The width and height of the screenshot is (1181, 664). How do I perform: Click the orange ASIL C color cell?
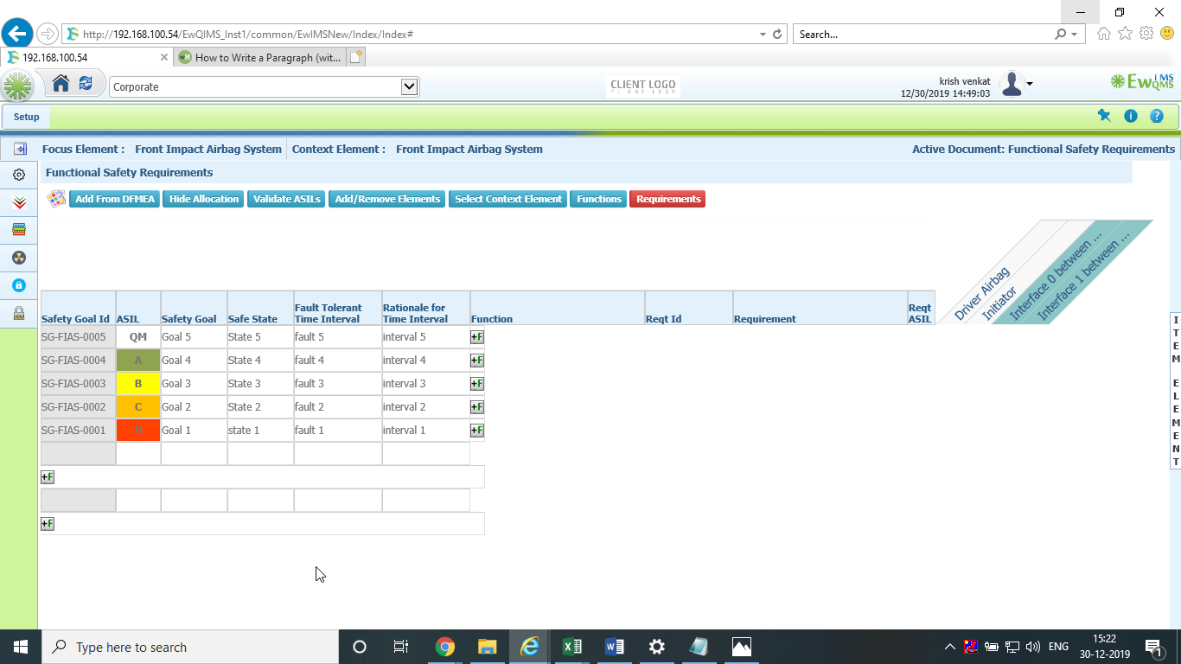(138, 407)
